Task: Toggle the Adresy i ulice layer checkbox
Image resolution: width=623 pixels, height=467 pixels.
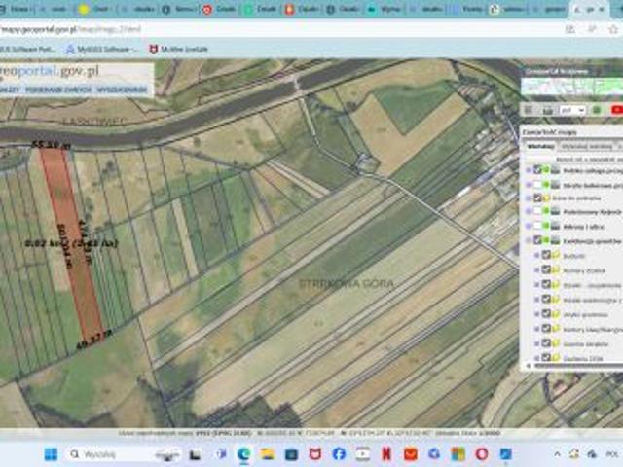Action: tap(537, 225)
